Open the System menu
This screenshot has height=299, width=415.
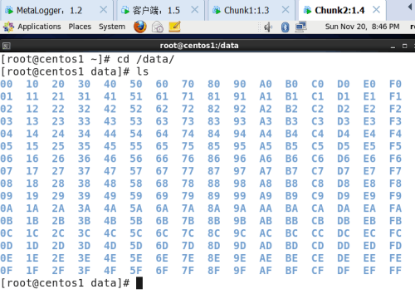[x=112, y=27]
